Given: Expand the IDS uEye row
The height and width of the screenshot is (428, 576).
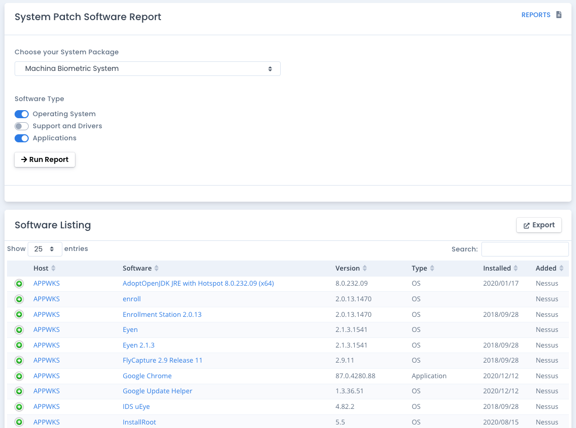Looking at the screenshot, I should pyautogui.click(x=19, y=407).
